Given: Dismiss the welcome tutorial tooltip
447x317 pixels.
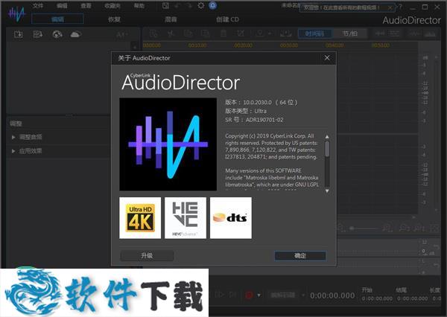Looking at the screenshot, I should click(390, 8).
